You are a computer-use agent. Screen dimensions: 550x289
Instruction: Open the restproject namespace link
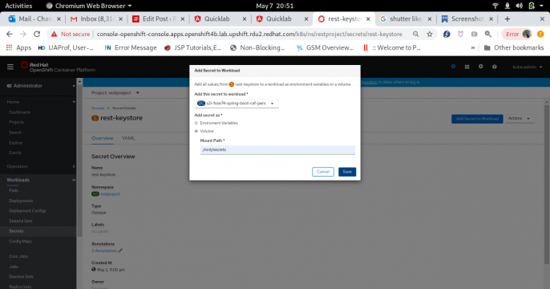110,193
